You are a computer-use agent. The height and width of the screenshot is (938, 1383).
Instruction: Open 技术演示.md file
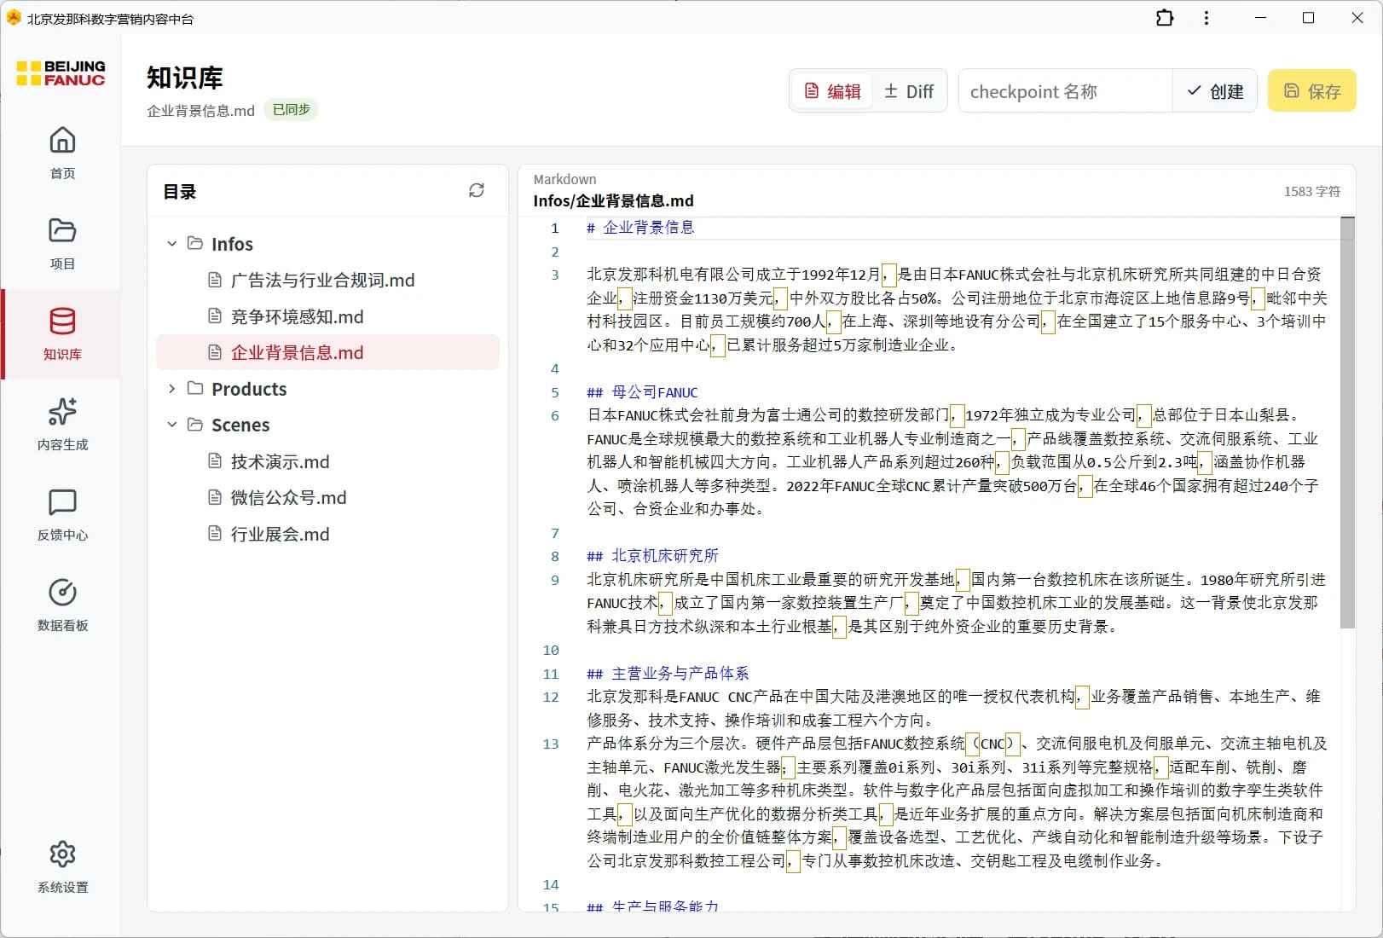pos(327,461)
